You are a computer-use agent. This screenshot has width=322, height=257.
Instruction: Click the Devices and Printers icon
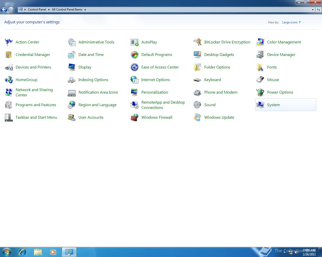[x=9, y=67]
